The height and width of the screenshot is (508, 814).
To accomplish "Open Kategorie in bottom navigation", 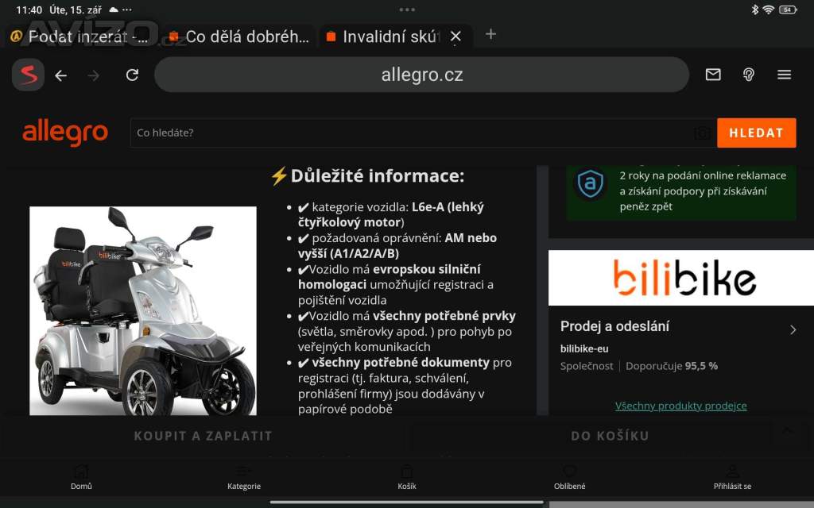I will coord(244,477).
